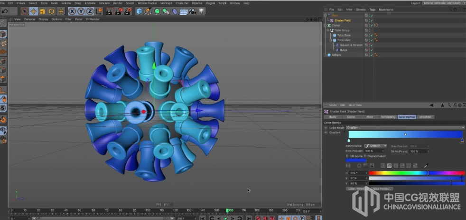
Task: Click the blue color preview swatch
Action: point(356,160)
